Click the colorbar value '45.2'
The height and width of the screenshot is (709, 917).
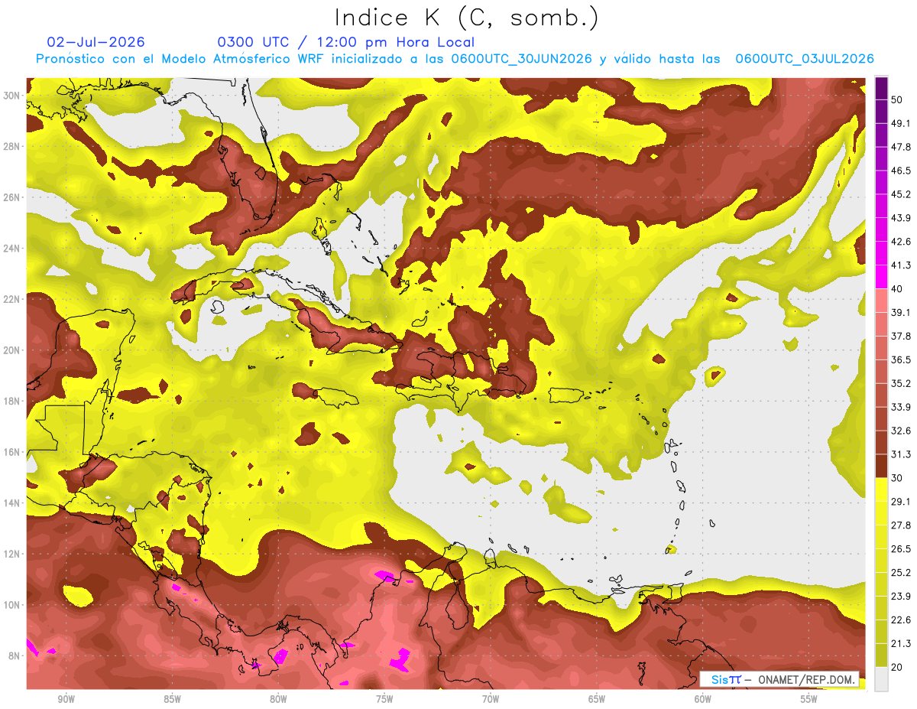(x=901, y=194)
